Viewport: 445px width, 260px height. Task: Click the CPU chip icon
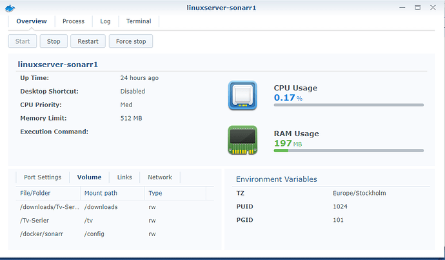(x=242, y=95)
